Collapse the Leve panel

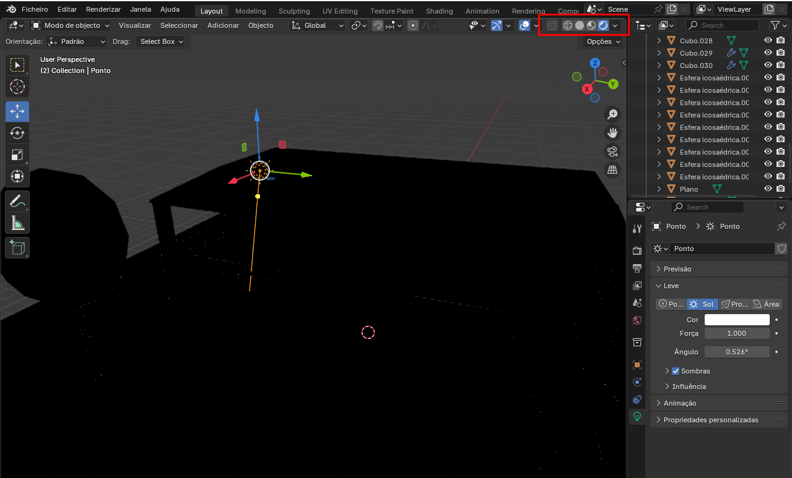tap(719, 286)
